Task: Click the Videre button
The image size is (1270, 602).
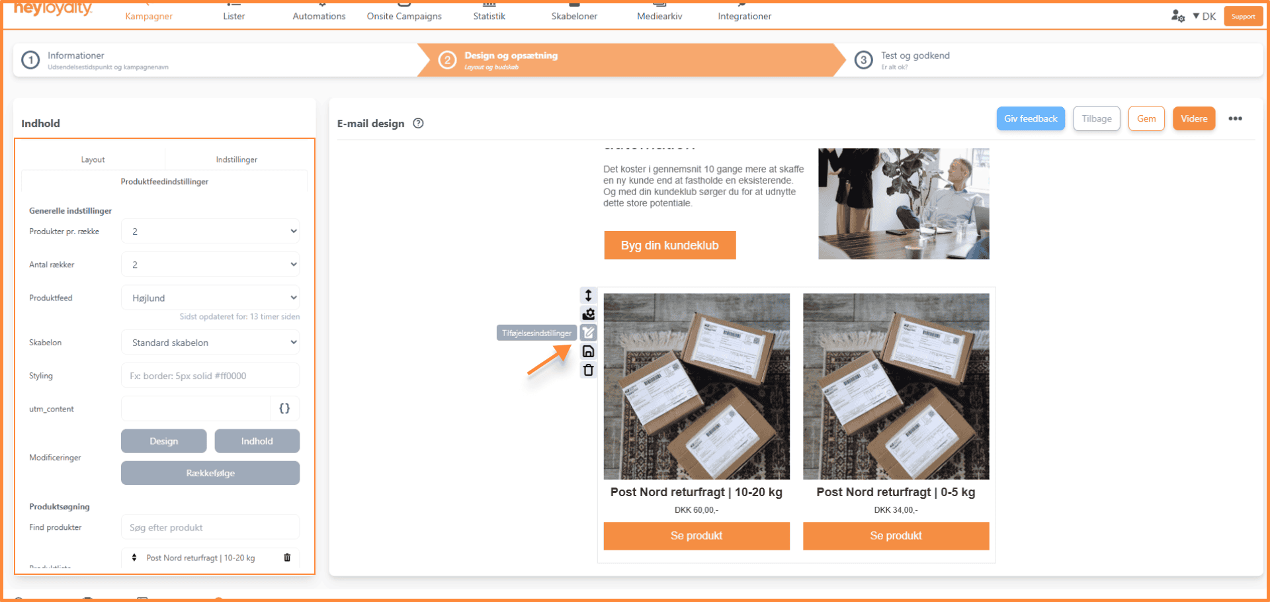Action: tap(1194, 118)
